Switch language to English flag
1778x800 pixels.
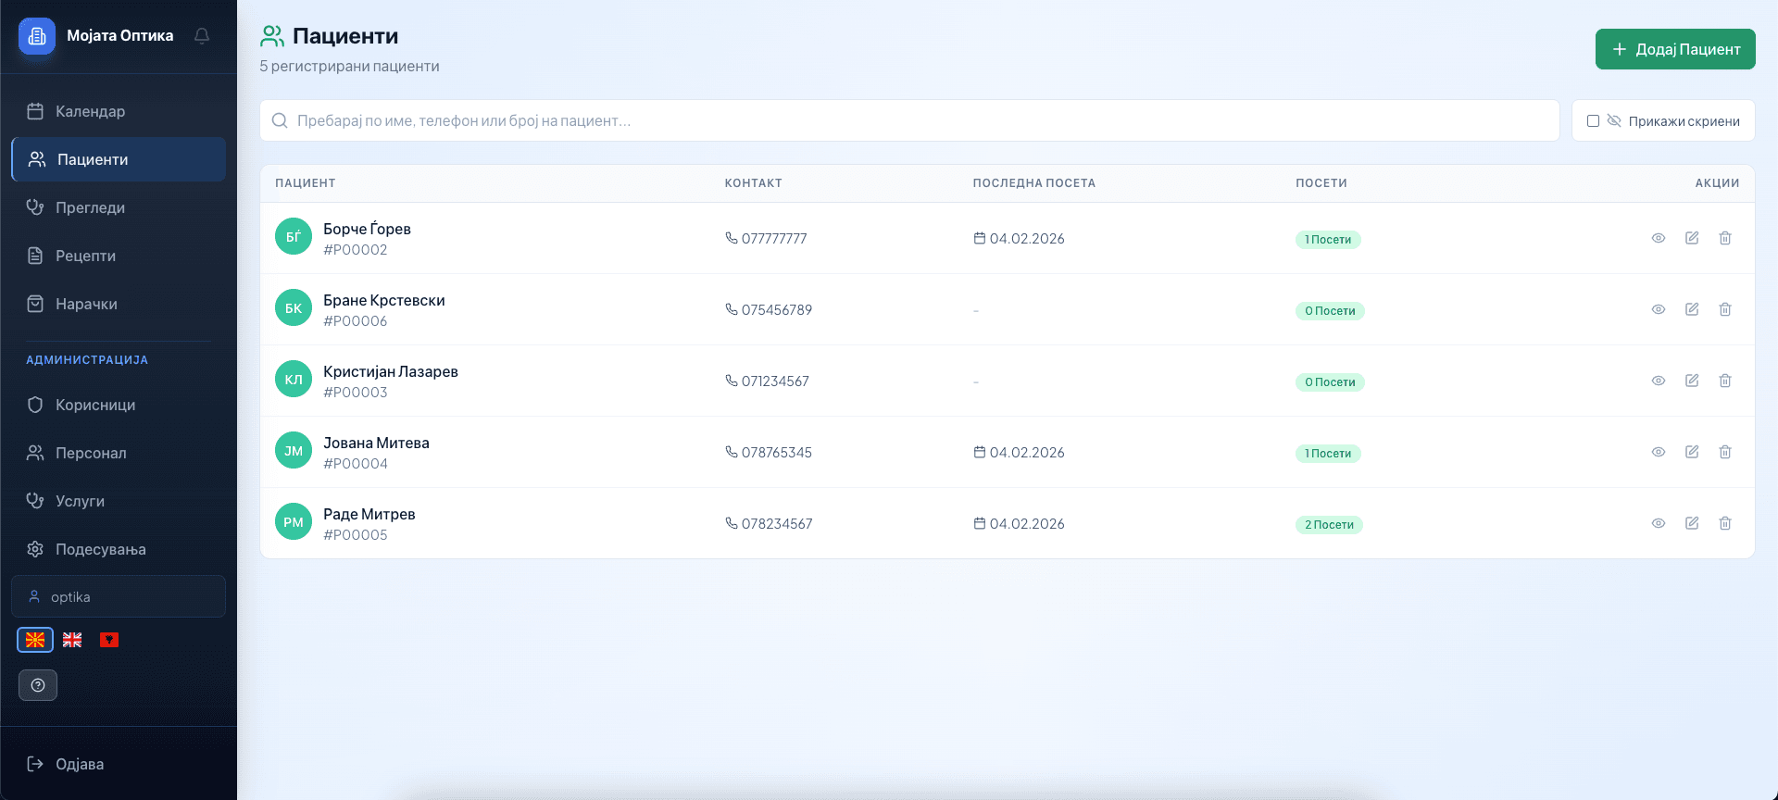coord(72,640)
